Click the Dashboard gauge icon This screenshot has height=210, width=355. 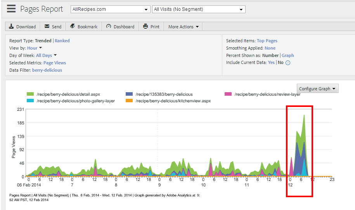(x=109, y=27)
